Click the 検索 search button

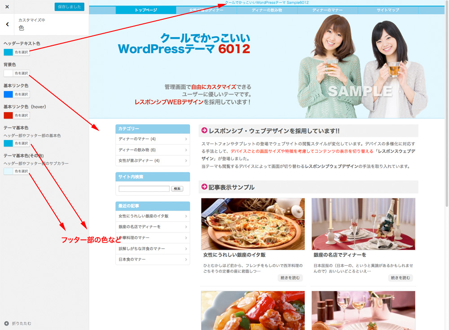(x=177, y=189)
